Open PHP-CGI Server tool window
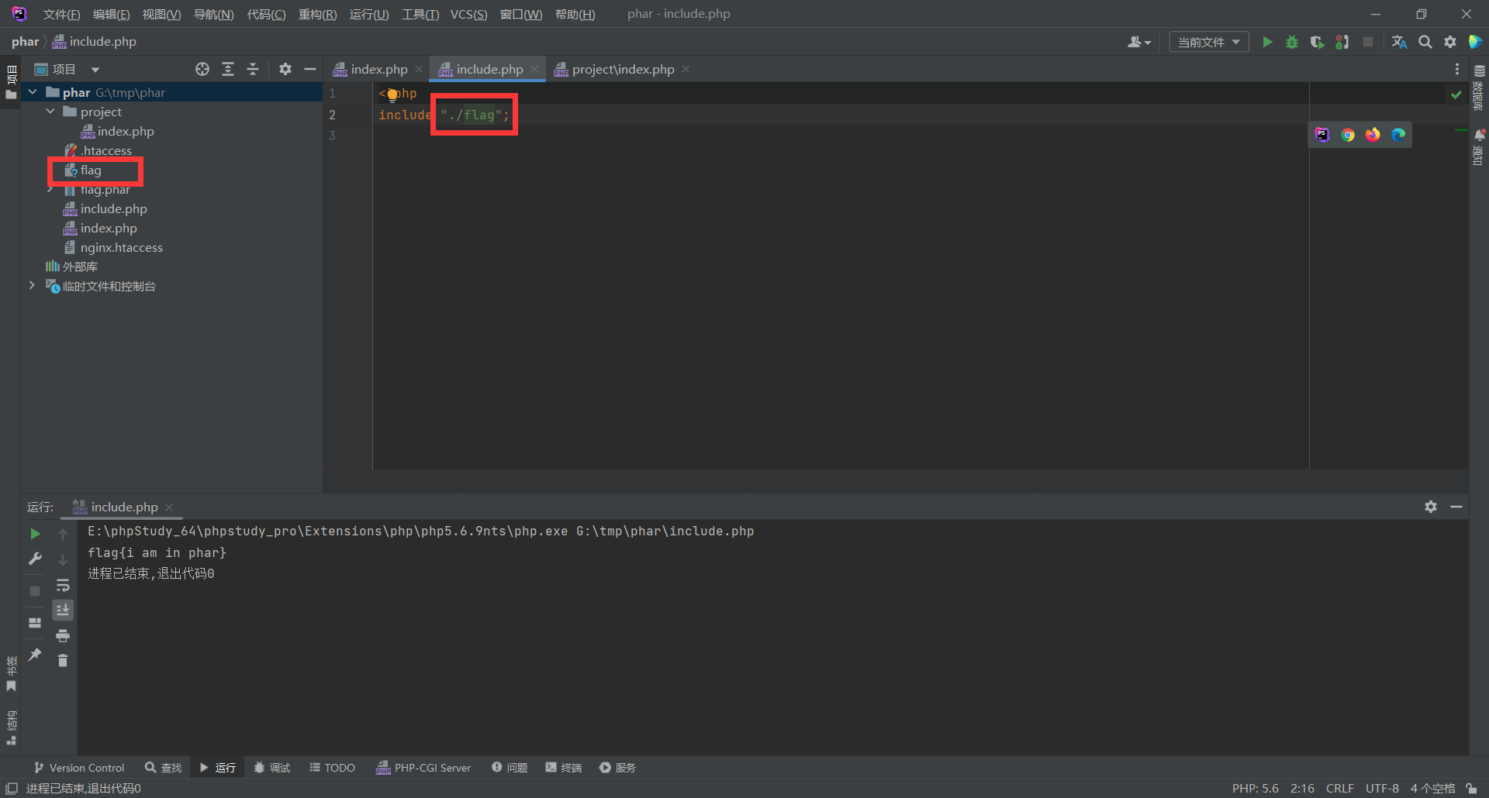The image size is (1489, 798). coord(423,768)
